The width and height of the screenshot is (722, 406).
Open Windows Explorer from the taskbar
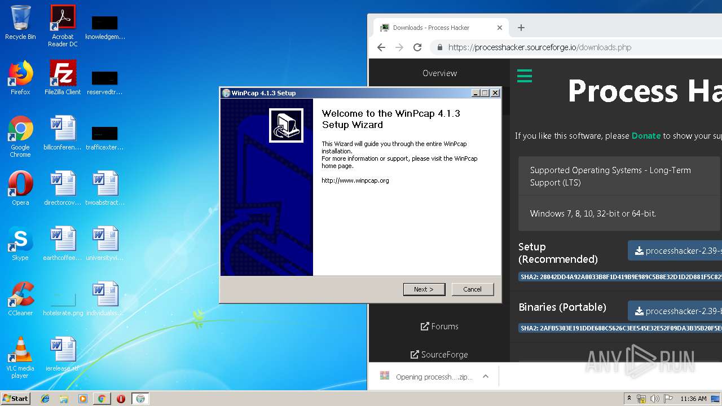[x=64, y=399]
